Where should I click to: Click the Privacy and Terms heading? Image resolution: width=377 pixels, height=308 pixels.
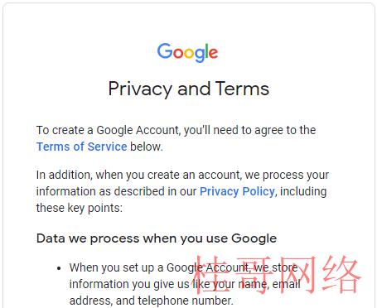pos(189,89)
